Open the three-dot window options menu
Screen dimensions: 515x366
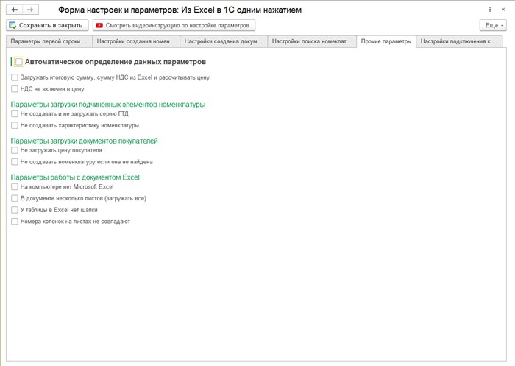tap(490, 10)
